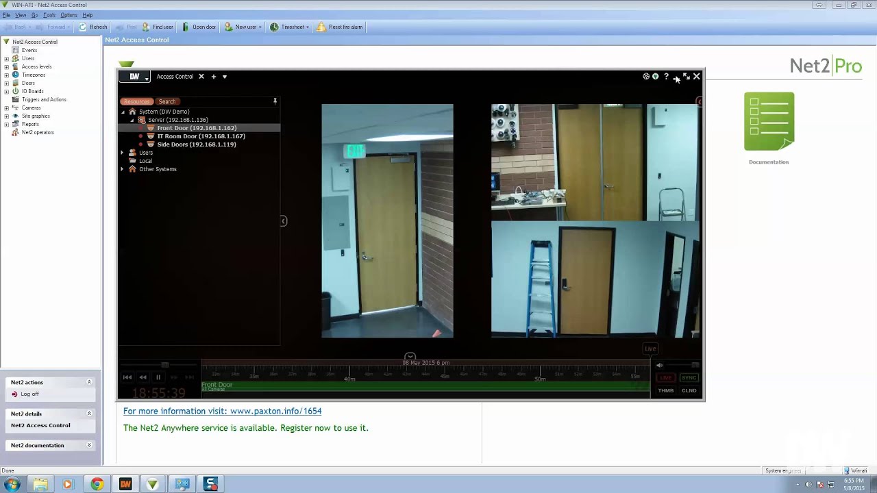This screenshot has width=877, height=493.
Task: Switch to the Search tab
Action: point(167,101)
